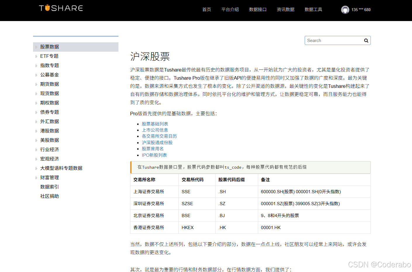Viewport: 412px width, 272px height.
Task: Expand the 大模型语料专题数据 section
Action: 61,168
